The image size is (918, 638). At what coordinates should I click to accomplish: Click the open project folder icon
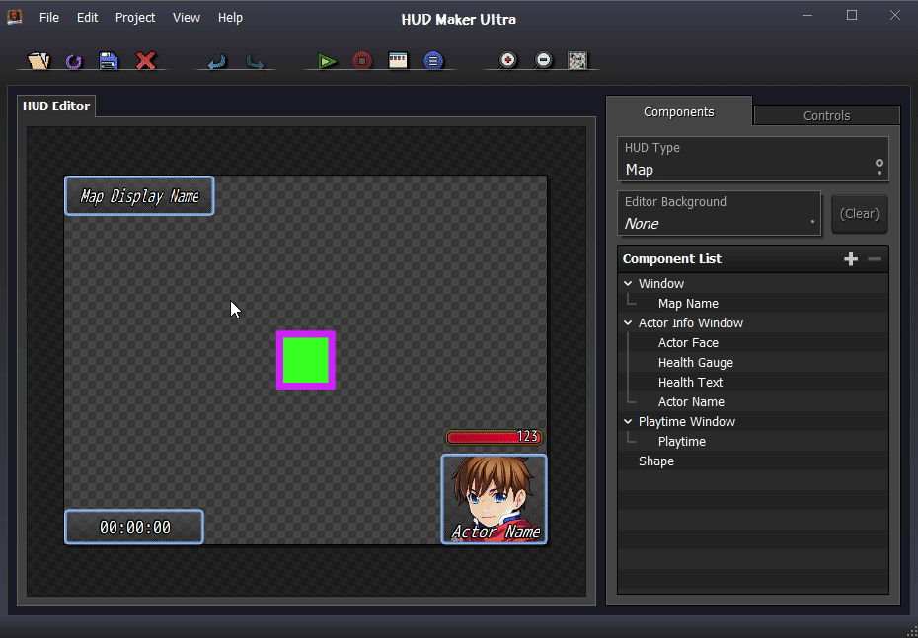(x=38, y=61)
